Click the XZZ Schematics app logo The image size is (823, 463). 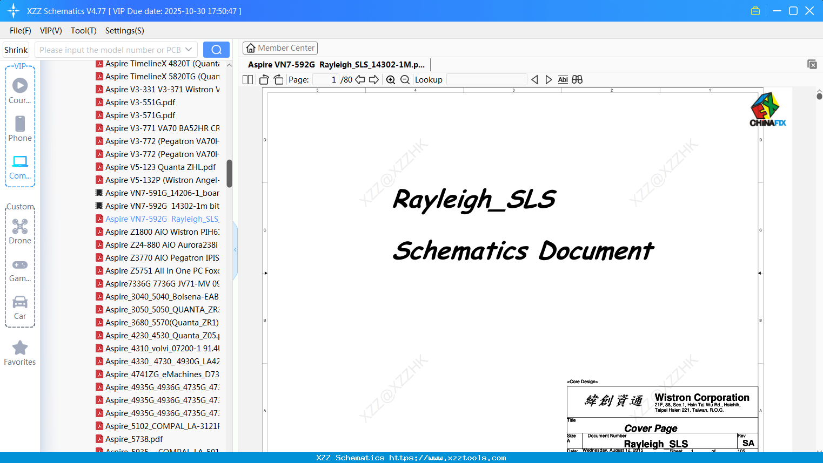pyautogui.click(x=14, y=11)
